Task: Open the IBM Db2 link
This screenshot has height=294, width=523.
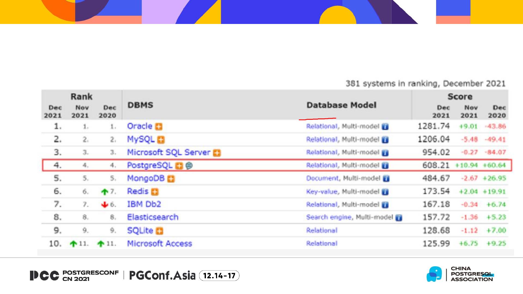Action: [x=144, y=204]
